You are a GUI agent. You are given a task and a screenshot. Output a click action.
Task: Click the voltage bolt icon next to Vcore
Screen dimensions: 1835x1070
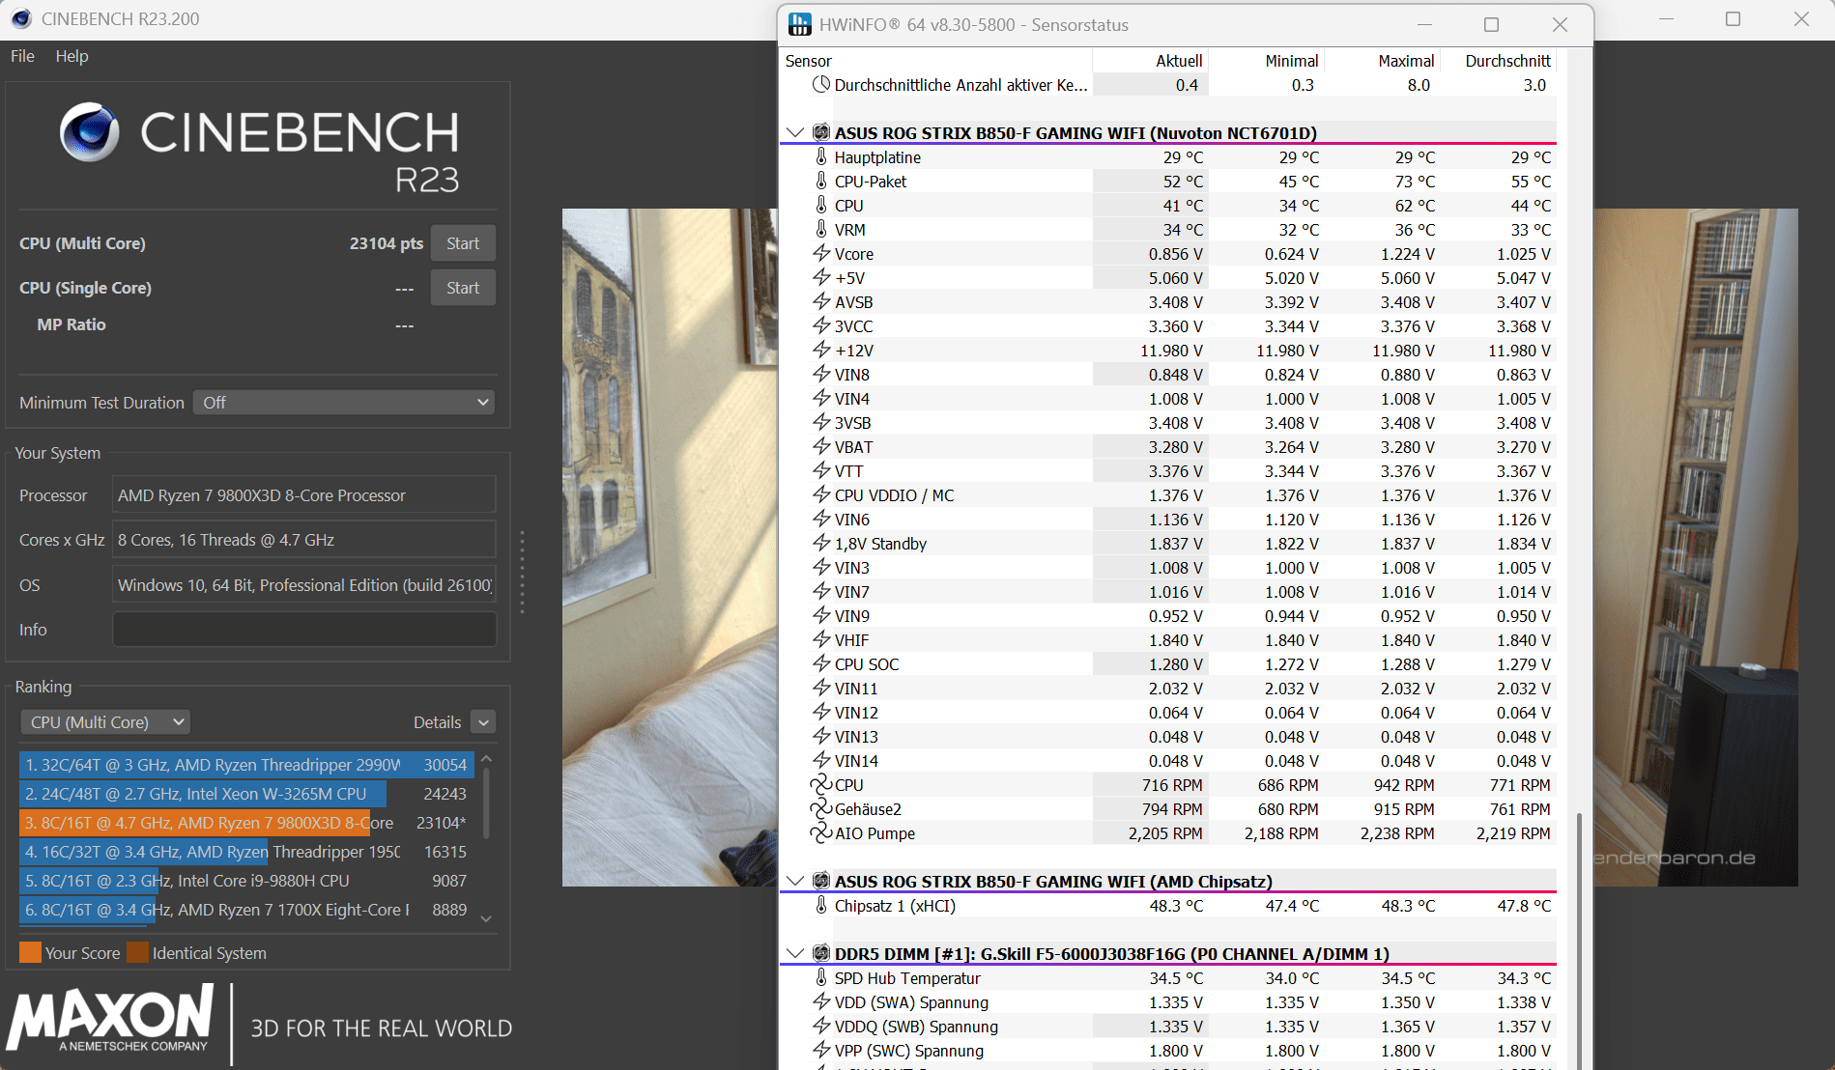point(821,253)
